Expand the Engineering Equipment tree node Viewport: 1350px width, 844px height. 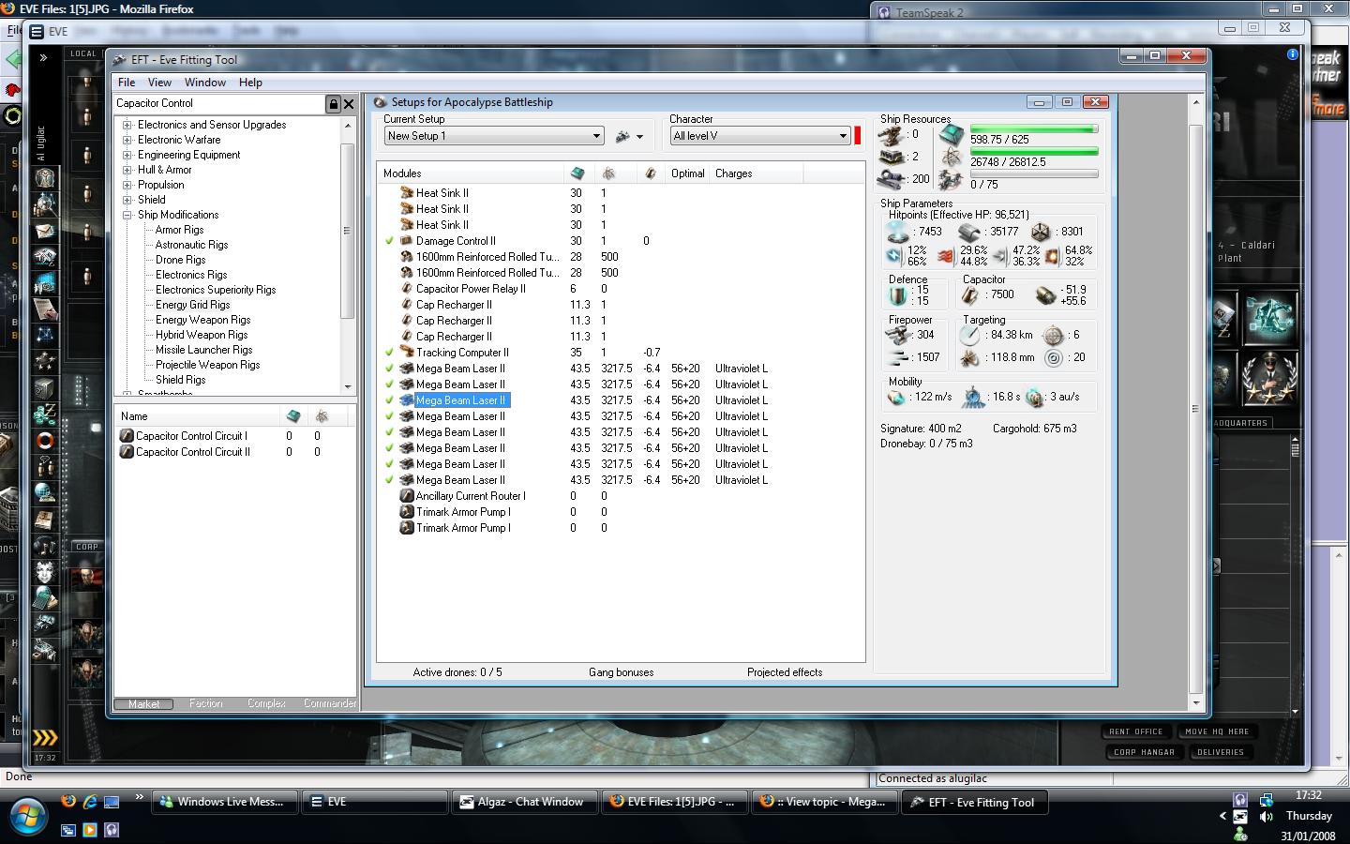click(x=127, y=155)
